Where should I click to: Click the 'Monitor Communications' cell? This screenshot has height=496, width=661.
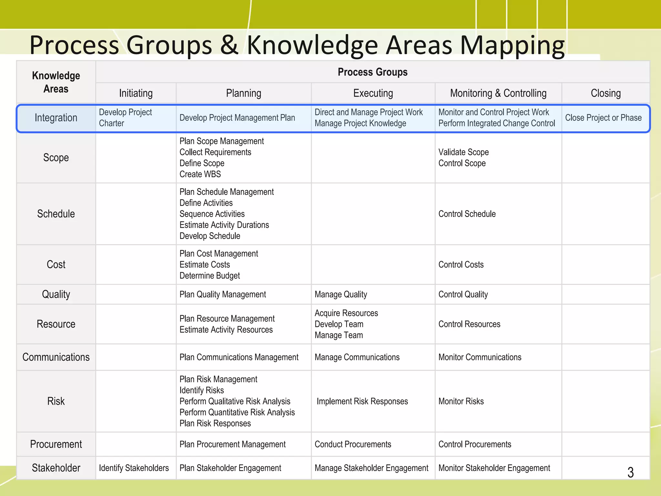click(498, 357)
